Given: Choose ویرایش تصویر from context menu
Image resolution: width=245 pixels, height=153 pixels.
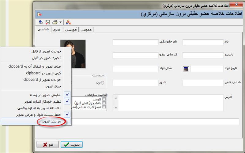Looking at the screenshot, I should click(53, 121).
